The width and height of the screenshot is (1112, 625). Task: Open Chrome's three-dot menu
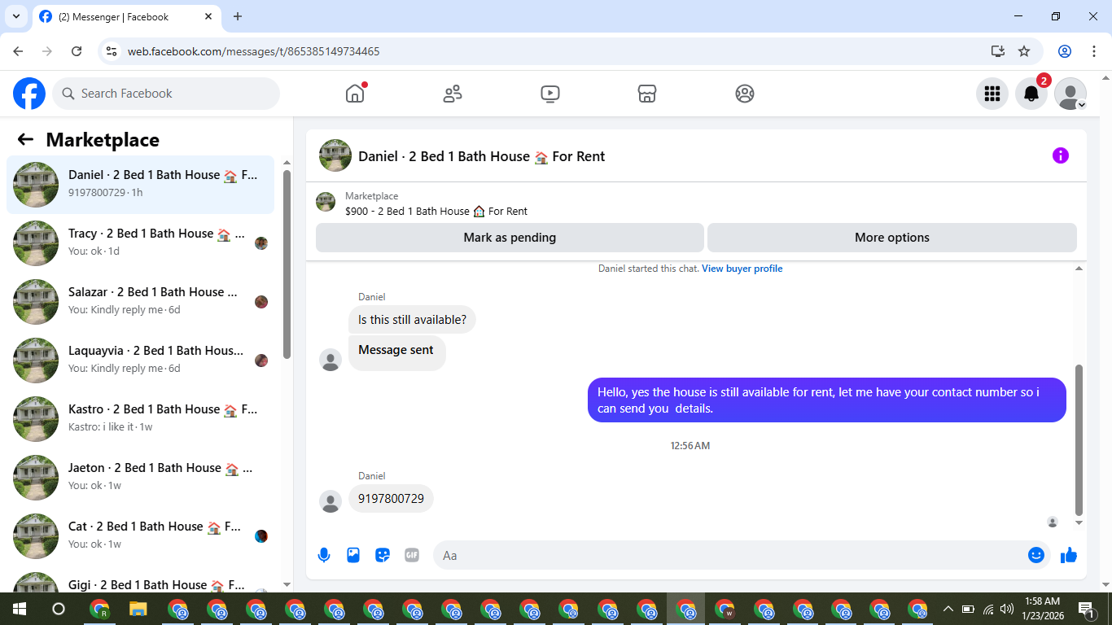pos(1094,51)
